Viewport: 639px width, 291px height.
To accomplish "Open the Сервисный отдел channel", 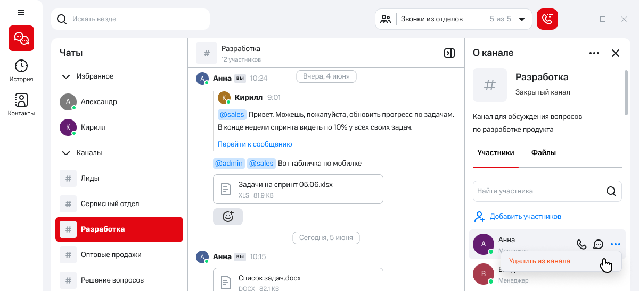I will [x=110, y=204].
